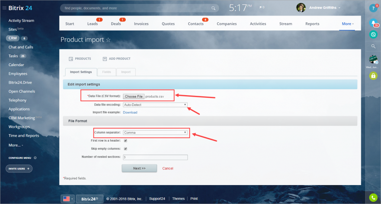
Task: Open Applications in the sidebar
Action: (x=19, y=109)
